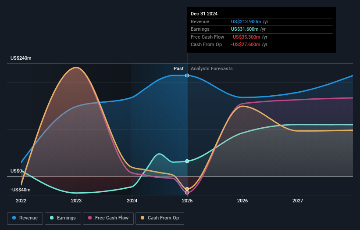Image resolution: width=360 pixels, height=230 pixels.
Task: Click the Revenue row label in tooltip
Action: pos(200,22)
